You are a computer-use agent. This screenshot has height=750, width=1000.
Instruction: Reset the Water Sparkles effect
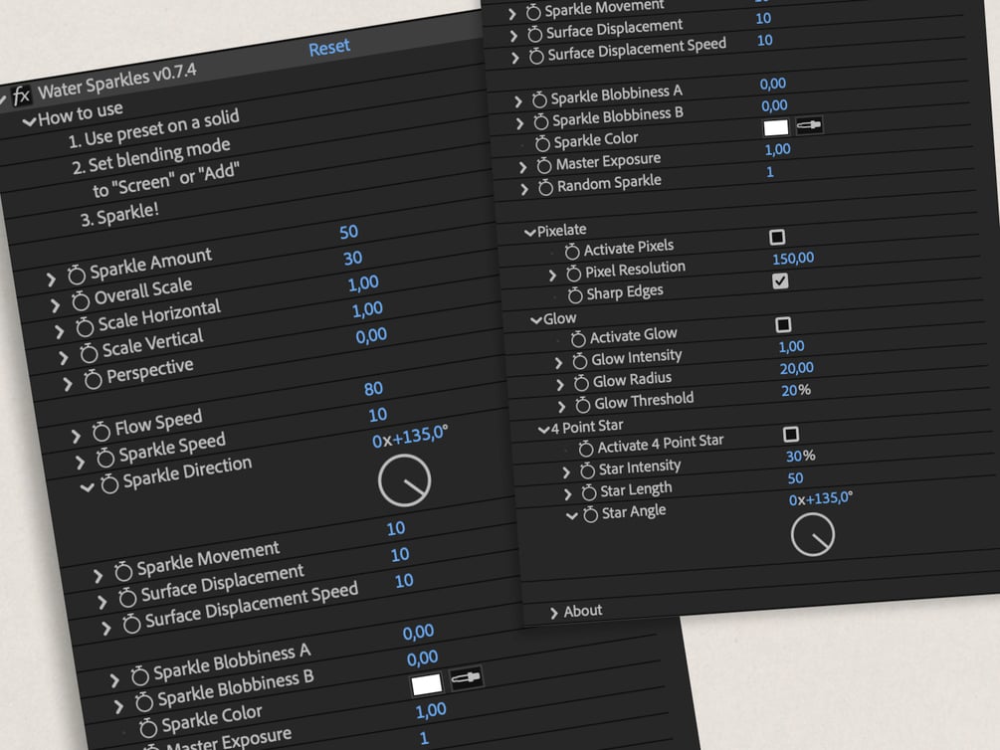pos(329,48)
